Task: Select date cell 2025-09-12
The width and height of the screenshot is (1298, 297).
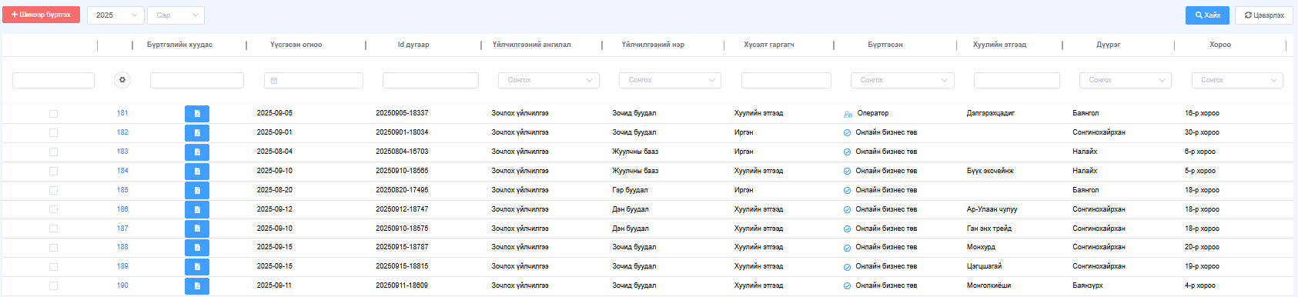Action: click(x=275, y=209)
